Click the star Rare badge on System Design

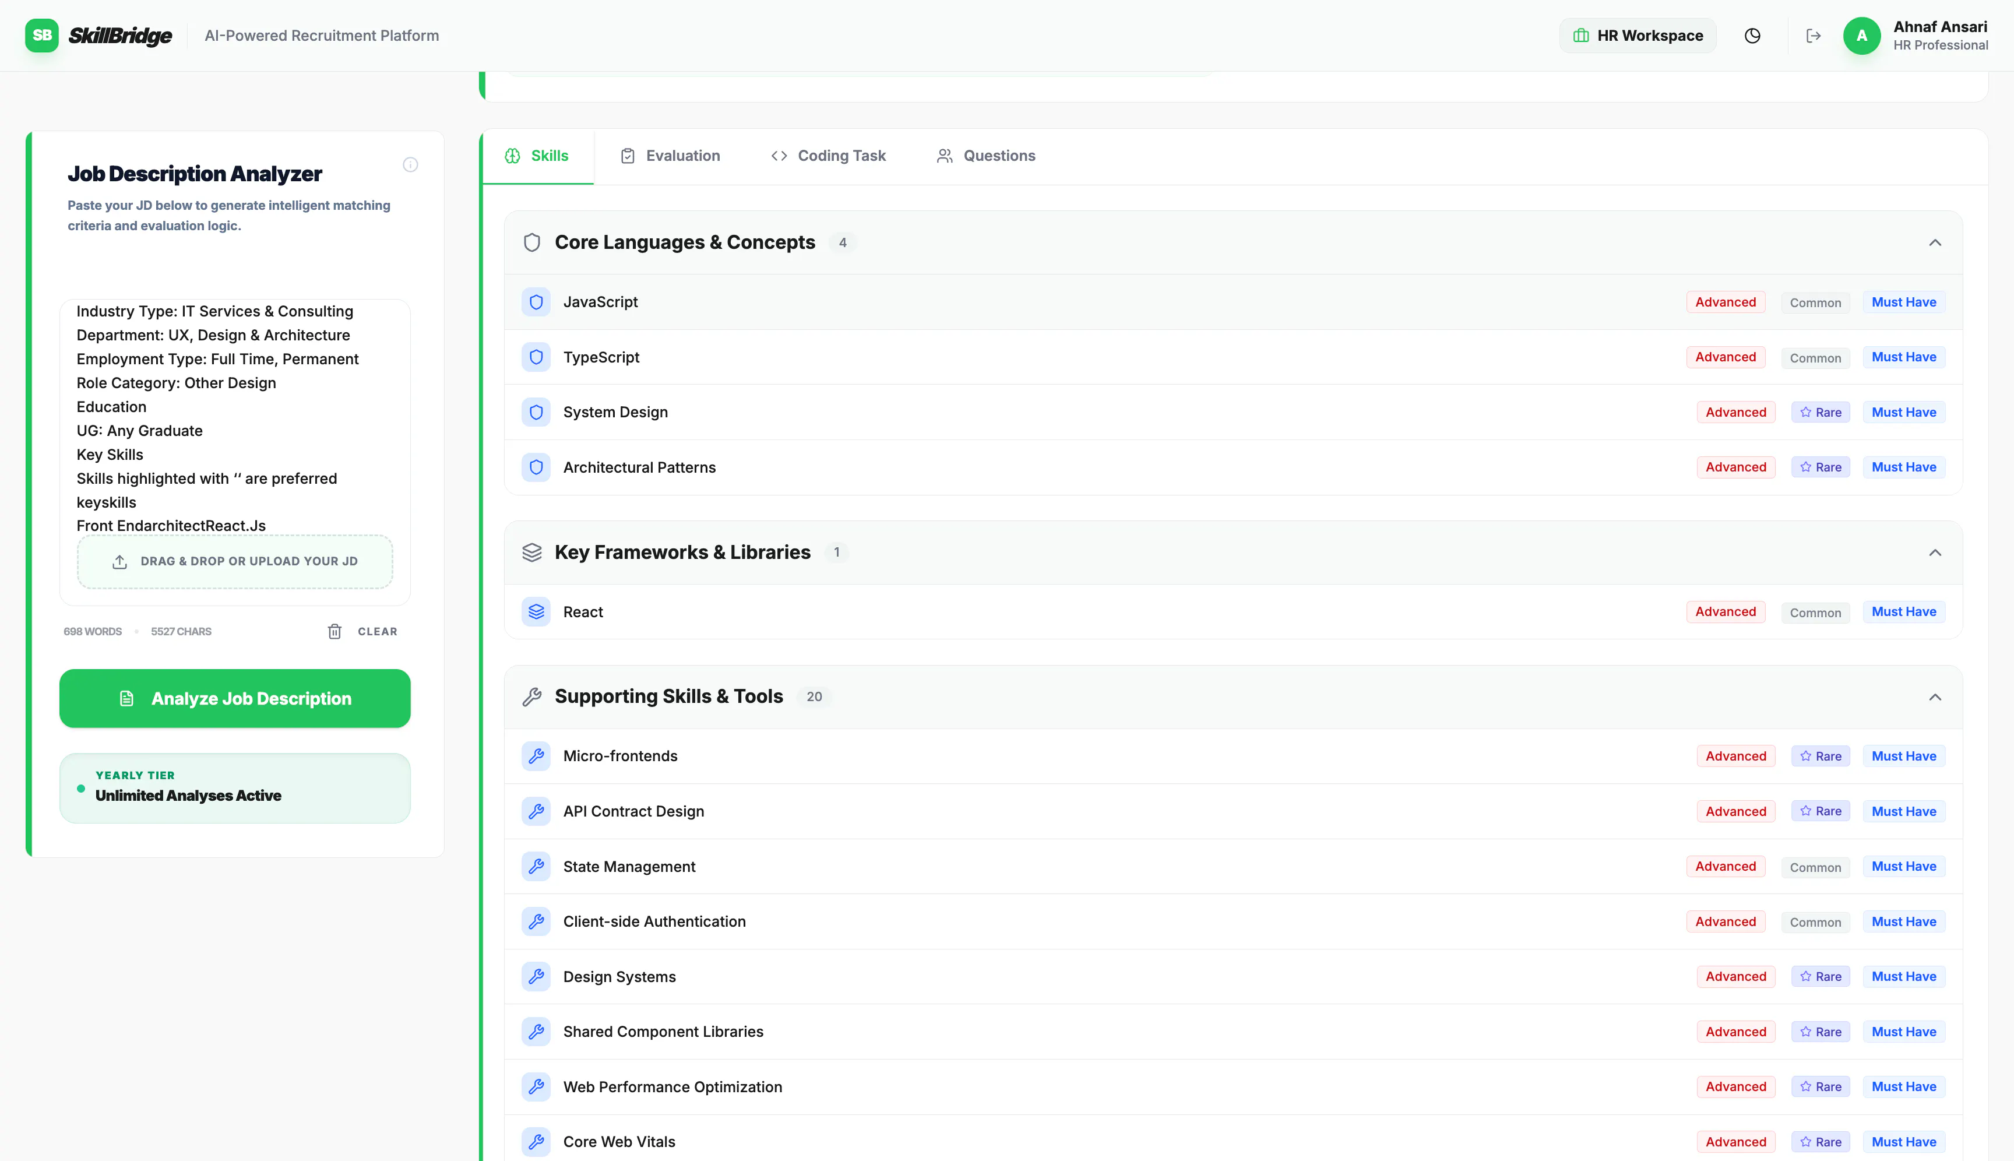pyautogui.click(x=1821, y=412)
